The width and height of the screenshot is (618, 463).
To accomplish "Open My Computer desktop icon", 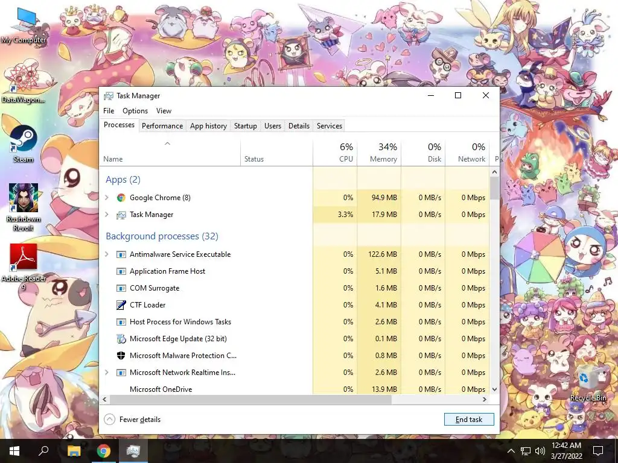I will pos(24,24).
